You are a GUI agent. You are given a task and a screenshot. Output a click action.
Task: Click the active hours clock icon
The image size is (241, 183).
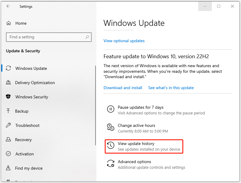click(x=110, y=127)
